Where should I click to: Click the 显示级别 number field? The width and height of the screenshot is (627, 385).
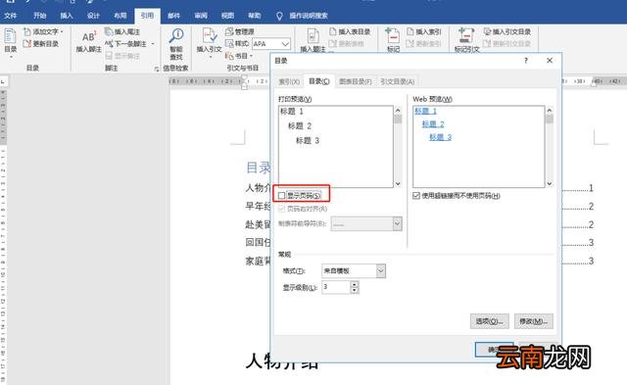[336, 287]
